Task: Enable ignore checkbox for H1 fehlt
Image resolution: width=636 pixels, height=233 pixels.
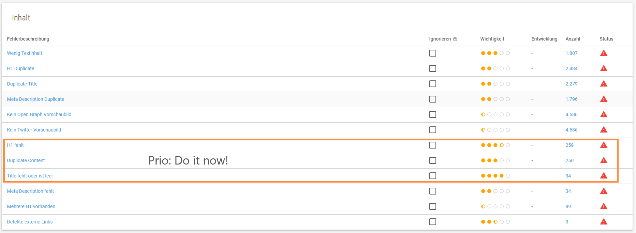Action: point(433,145)
